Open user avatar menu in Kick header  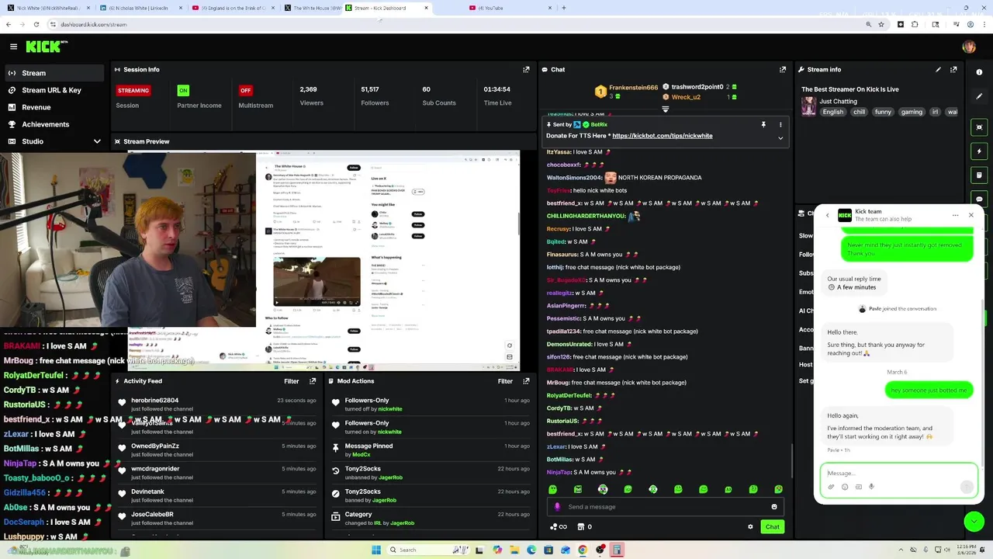tap(969, 47)
